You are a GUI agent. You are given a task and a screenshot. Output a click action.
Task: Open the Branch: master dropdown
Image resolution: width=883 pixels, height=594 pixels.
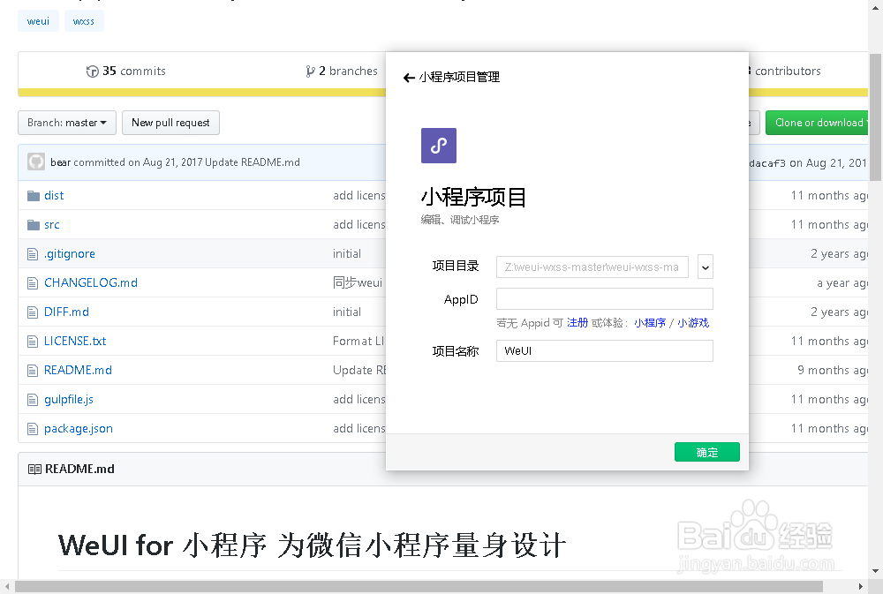[x=67, y=123]
